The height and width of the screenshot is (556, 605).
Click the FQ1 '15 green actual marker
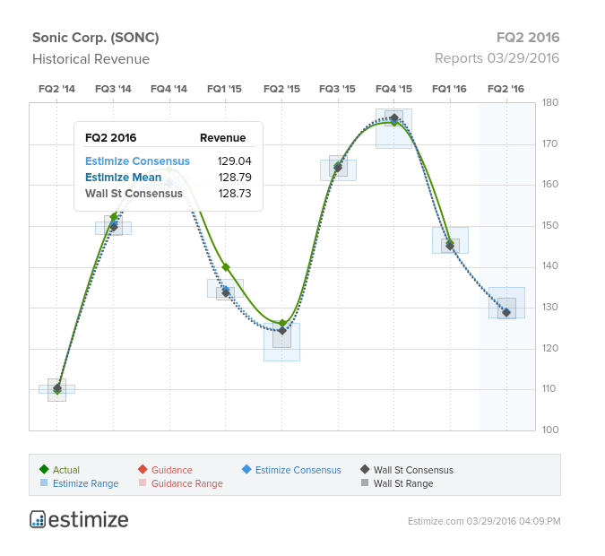coord(226,267)
